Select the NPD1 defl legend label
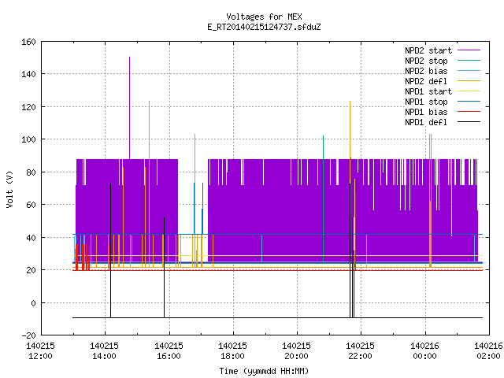This screenshot has height=378, width=504. click(426, 122)
